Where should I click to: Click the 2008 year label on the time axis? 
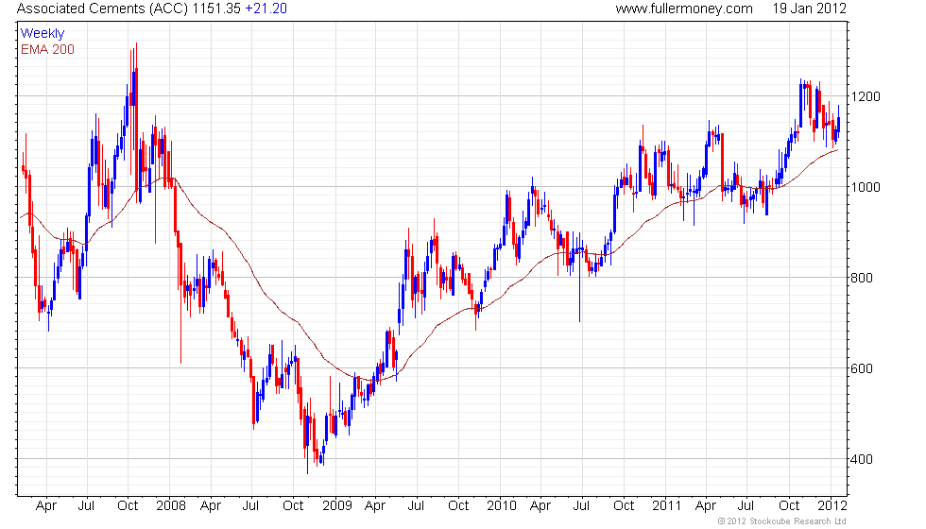click(x=171, y=506)
